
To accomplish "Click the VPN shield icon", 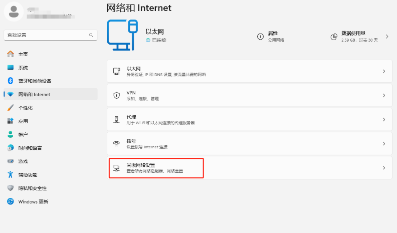I will click(x=117, y=95).
